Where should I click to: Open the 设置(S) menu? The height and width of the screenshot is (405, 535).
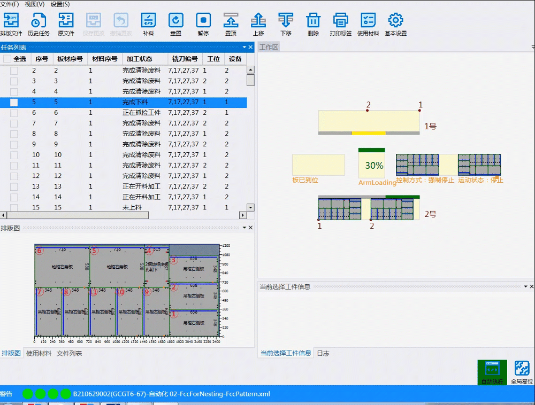pyautogui.click(x=60, y=4)
